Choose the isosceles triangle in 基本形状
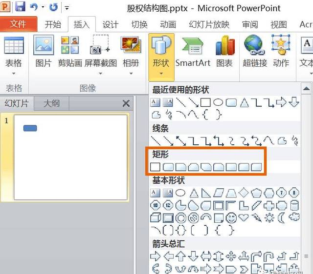 pyautogui.click(x=194, y=193)
